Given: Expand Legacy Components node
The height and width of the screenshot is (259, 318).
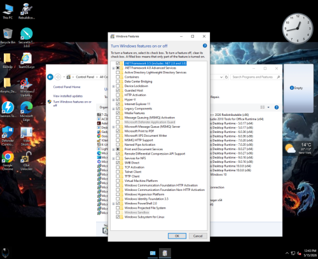Looking at the screenshot, I should 113,109.
